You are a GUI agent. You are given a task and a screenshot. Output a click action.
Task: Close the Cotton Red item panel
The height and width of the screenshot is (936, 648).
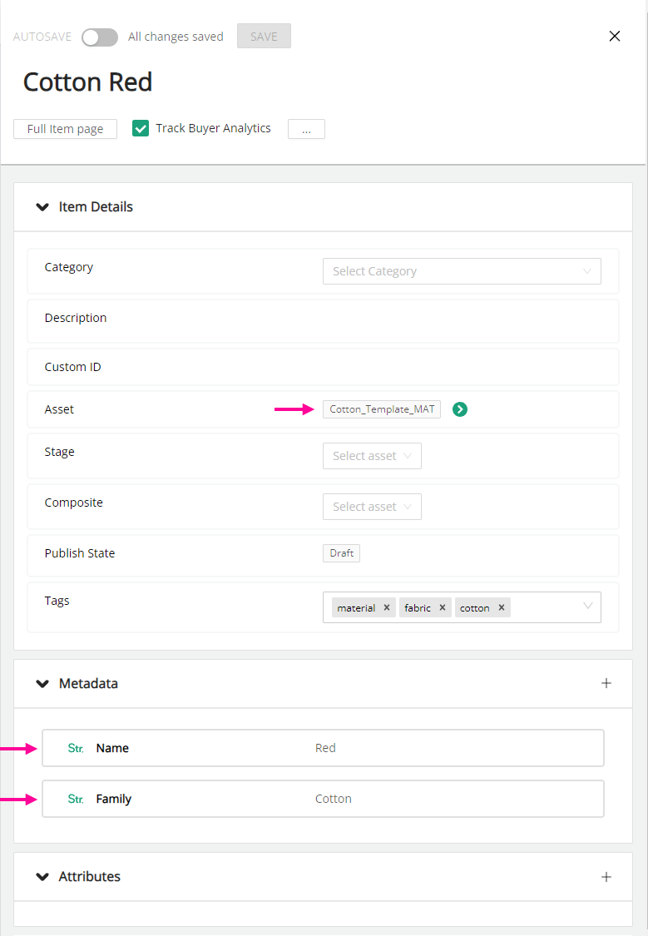pyautogui.click(x=615, y=36)
